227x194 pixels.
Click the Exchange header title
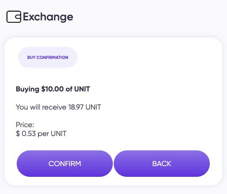[48, 17]
